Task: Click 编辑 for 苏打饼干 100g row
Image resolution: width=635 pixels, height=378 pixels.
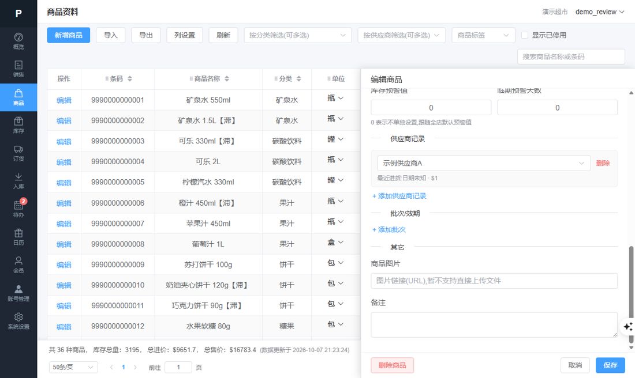Action: [x=64, y=265]
